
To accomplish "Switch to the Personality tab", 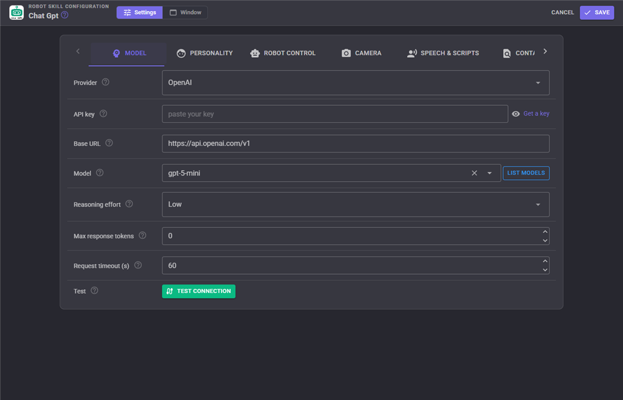I will [x=204, y=53].
